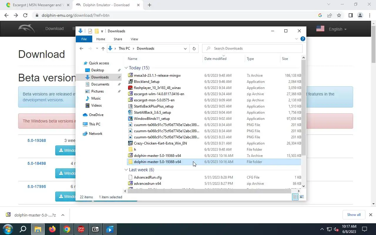
Task: Open the address bar history dropdown
Action: pos(185,48)
